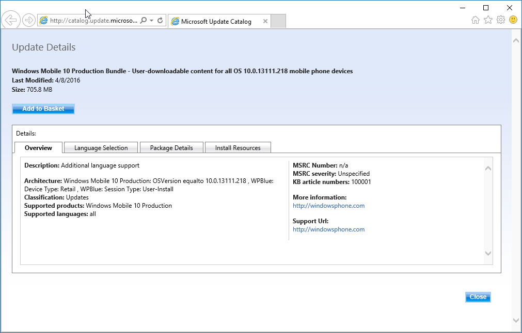Screen dimensions: 522x333
Task: Click the 'Last Modified: 4/8/2016' text
Action: 46,80
